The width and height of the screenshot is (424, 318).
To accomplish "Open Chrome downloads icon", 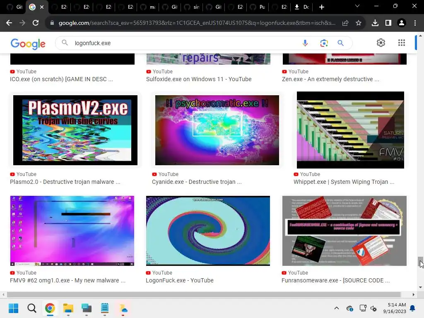I will point(375,23).
